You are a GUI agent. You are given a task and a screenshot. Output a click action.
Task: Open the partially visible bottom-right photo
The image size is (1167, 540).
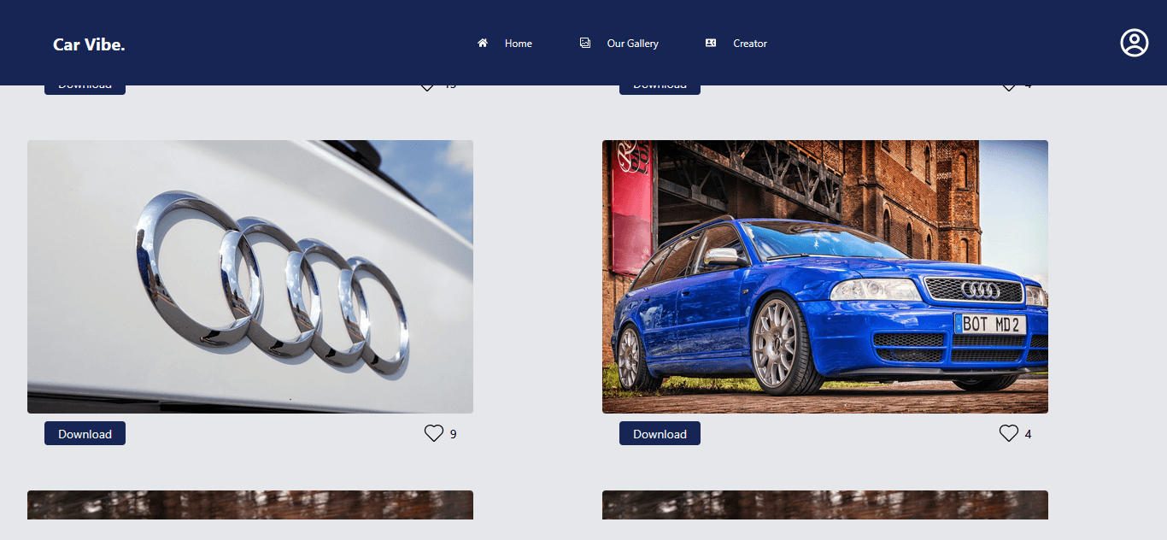click(825, 505)
